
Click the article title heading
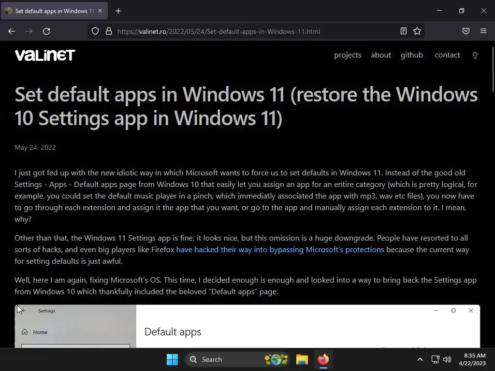coord(246,106)
